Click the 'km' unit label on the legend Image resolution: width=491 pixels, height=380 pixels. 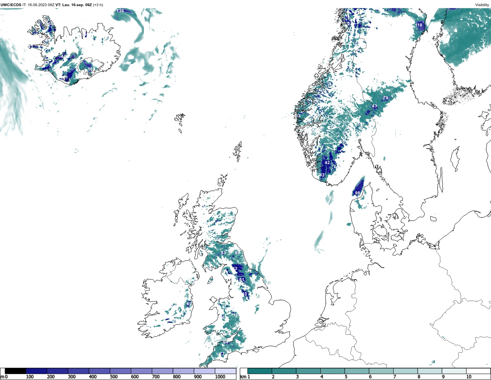(x=243, y=377)
